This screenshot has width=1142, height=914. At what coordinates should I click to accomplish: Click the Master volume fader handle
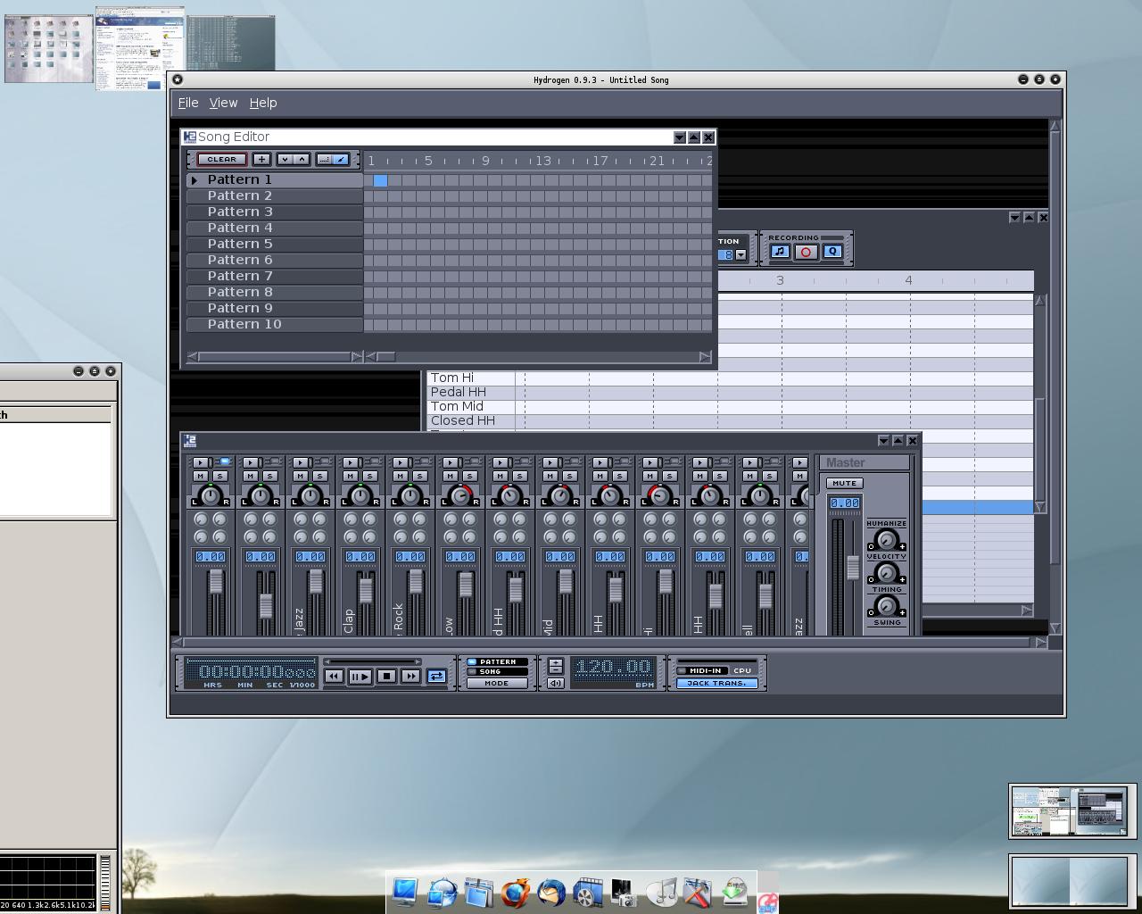853,567
